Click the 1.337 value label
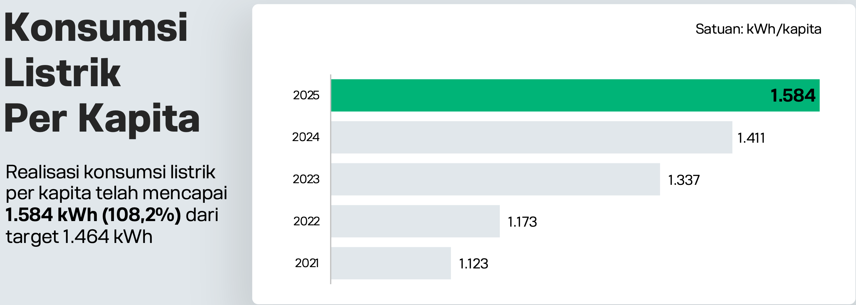Viewport: 856px width, 305px height. (x=684, y=180)
